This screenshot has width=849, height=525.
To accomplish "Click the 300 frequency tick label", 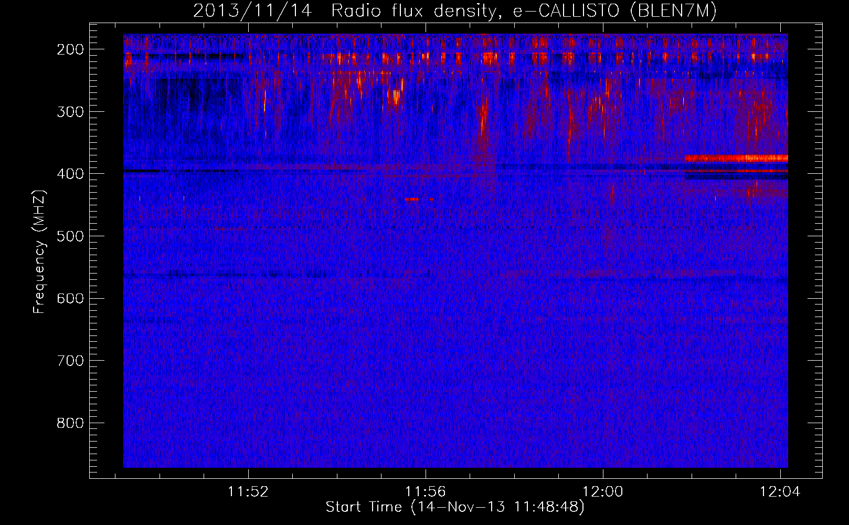I will point(70,111).
